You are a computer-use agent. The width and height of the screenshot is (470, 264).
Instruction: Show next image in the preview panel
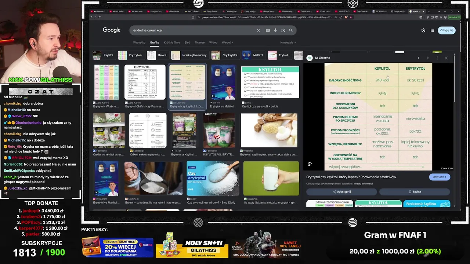point(428,58)
